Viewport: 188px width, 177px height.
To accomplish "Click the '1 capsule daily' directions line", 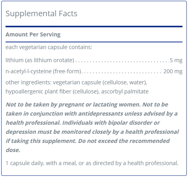I will pos(92,163).
